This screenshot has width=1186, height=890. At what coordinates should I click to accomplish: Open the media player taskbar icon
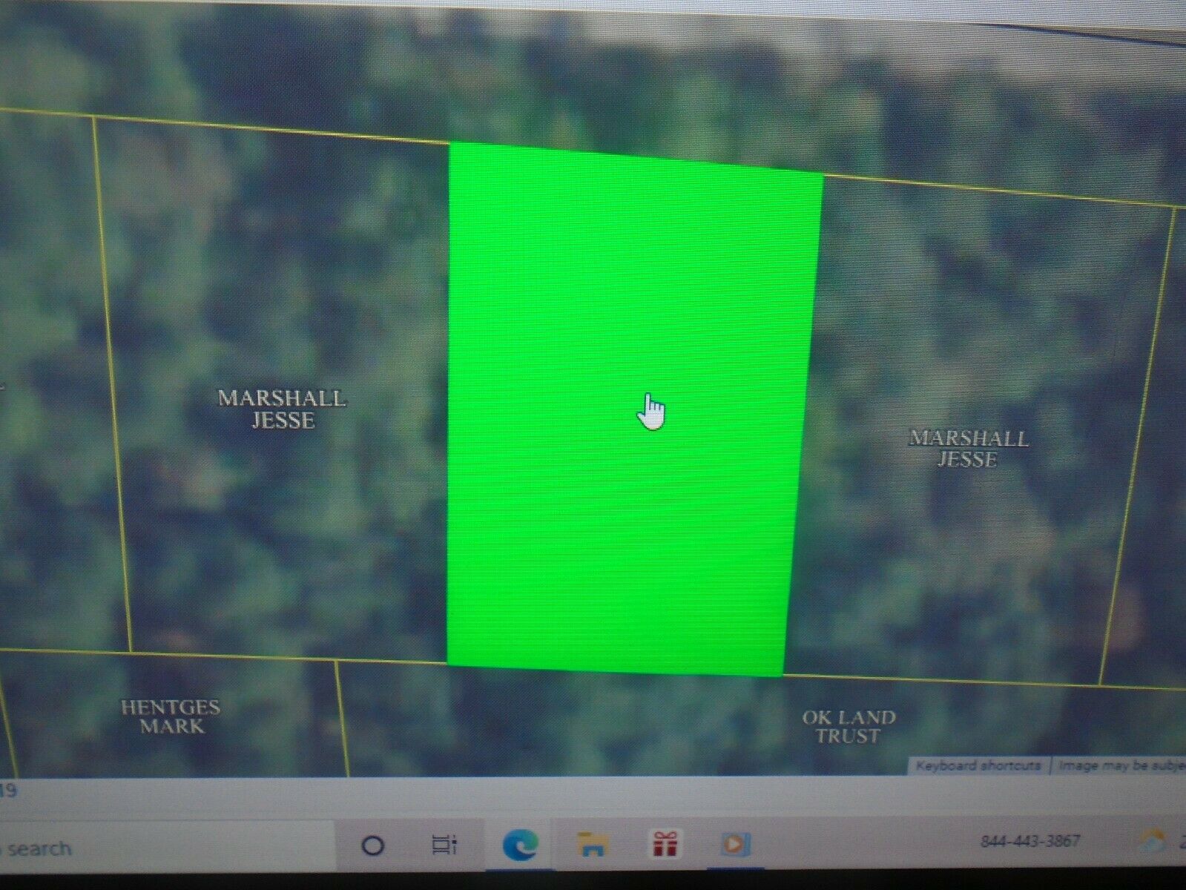coord(736,844)
